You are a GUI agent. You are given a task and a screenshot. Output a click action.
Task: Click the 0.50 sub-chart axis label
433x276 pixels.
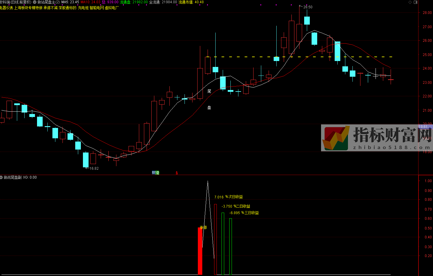tap(428, 228)
